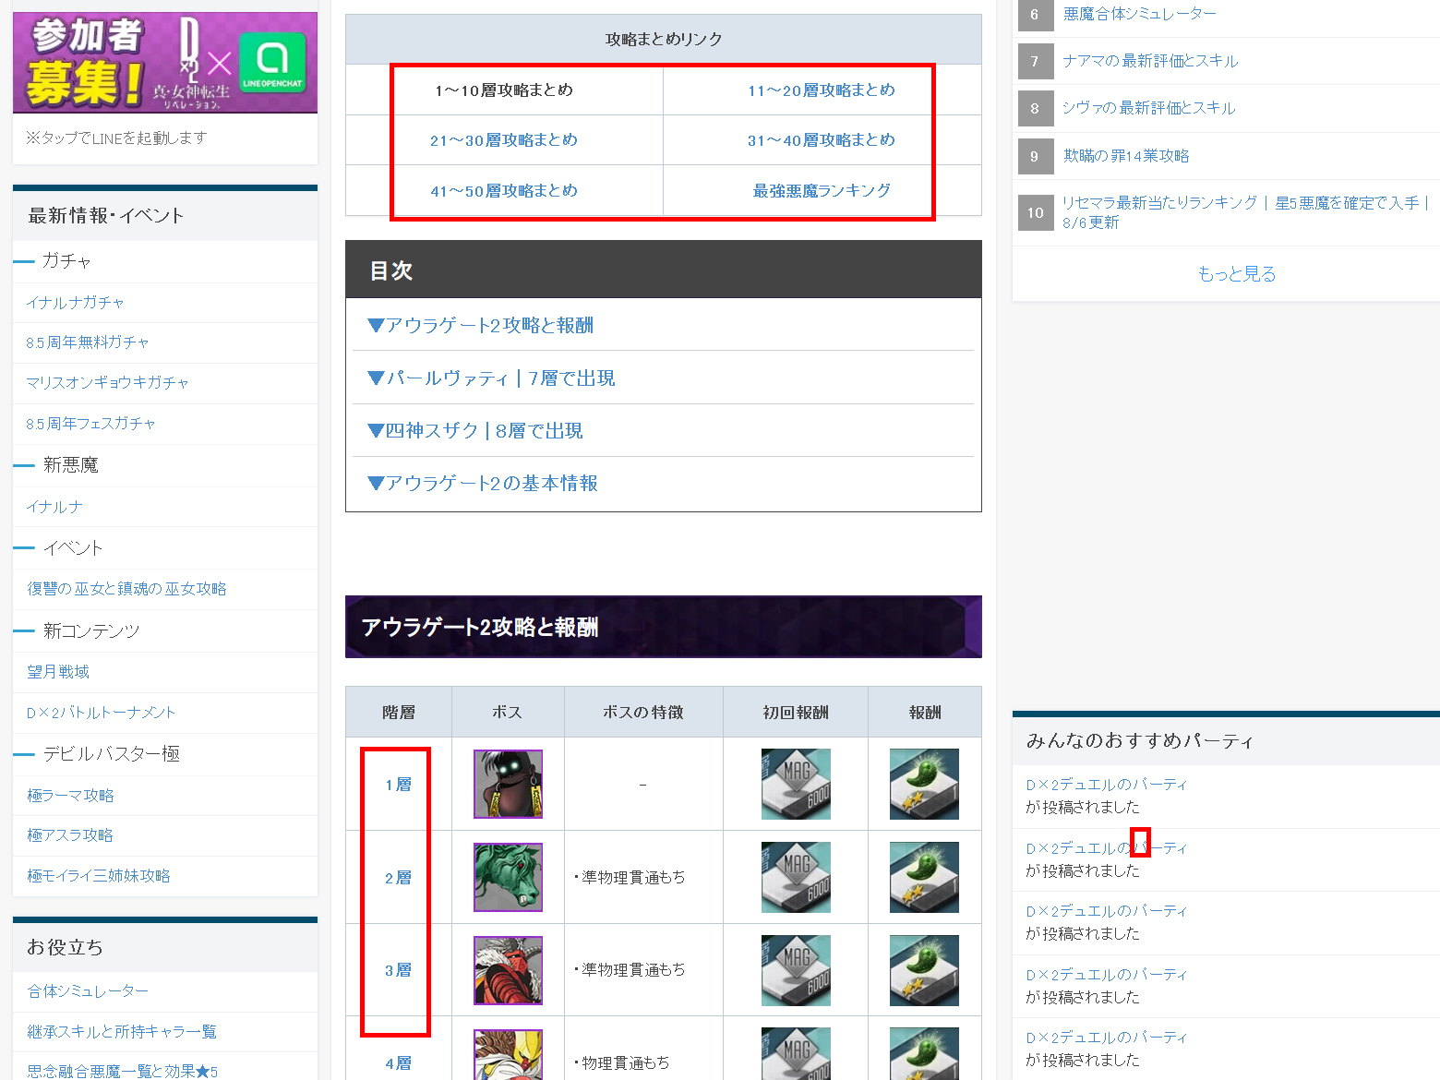Open the 4層 floor guide link

pos(399,1063)
